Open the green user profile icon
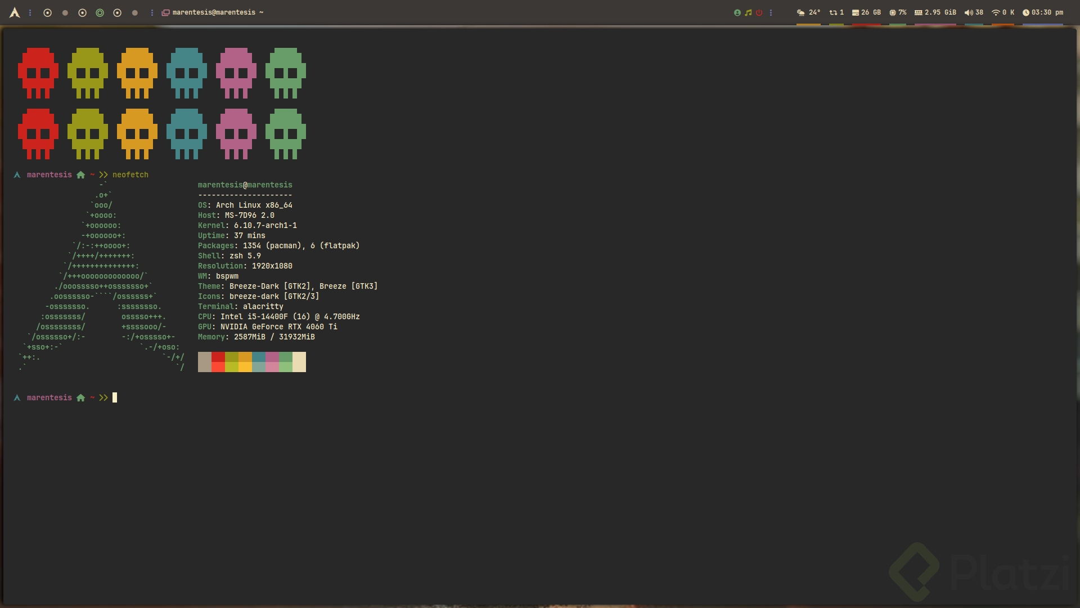This screenshot has height=608, width=1080. tap(737, 12)
